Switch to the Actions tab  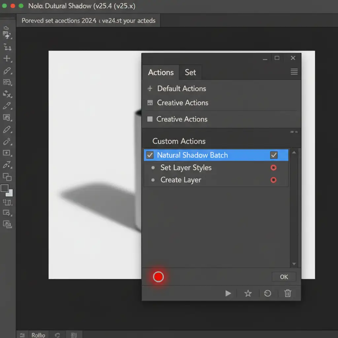161,73
